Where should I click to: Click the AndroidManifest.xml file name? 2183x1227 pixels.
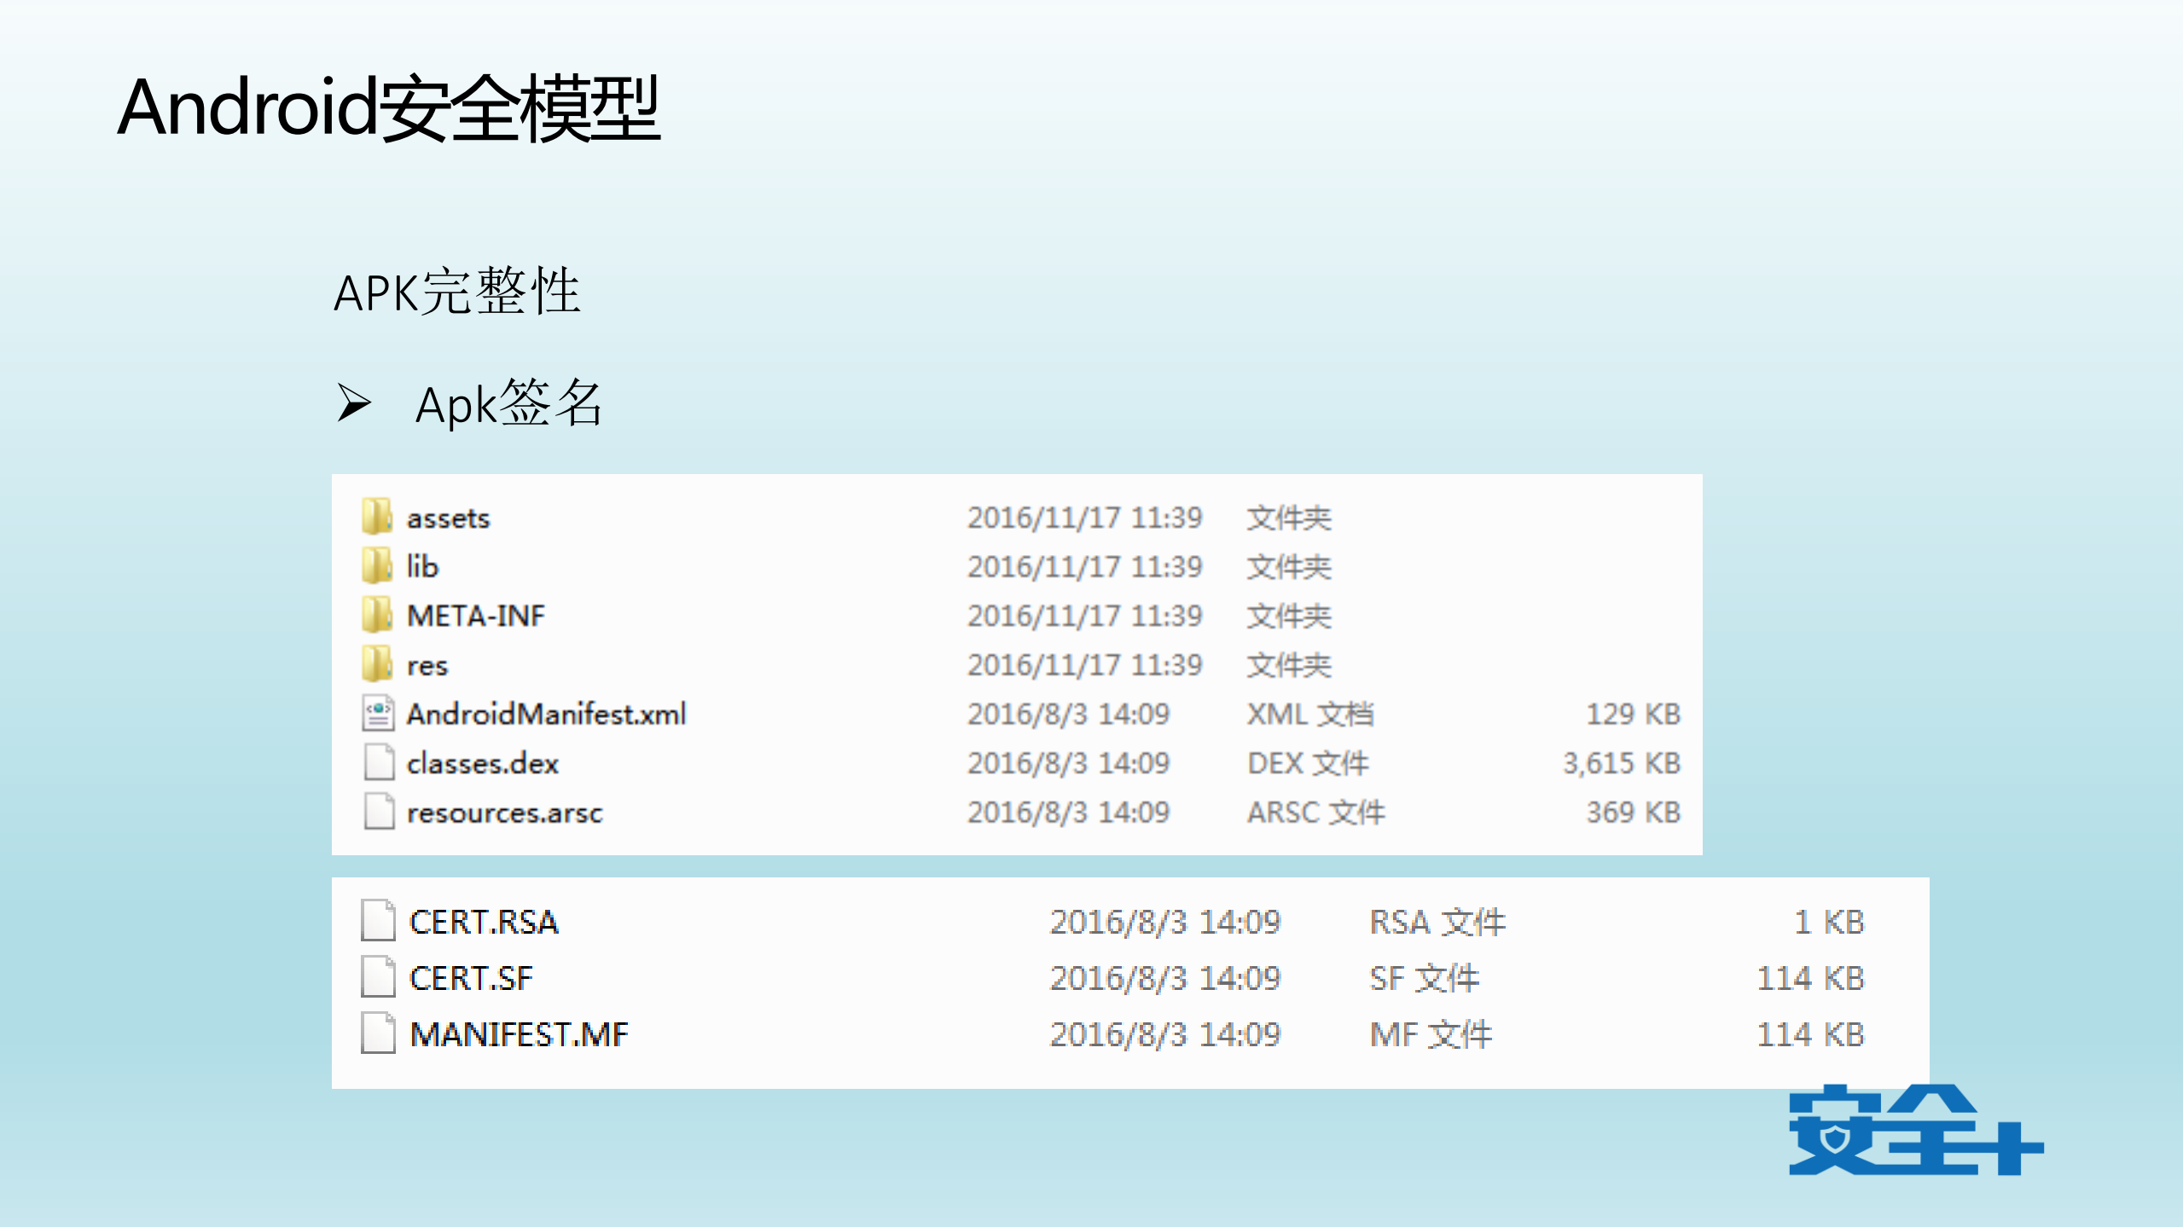546,715
